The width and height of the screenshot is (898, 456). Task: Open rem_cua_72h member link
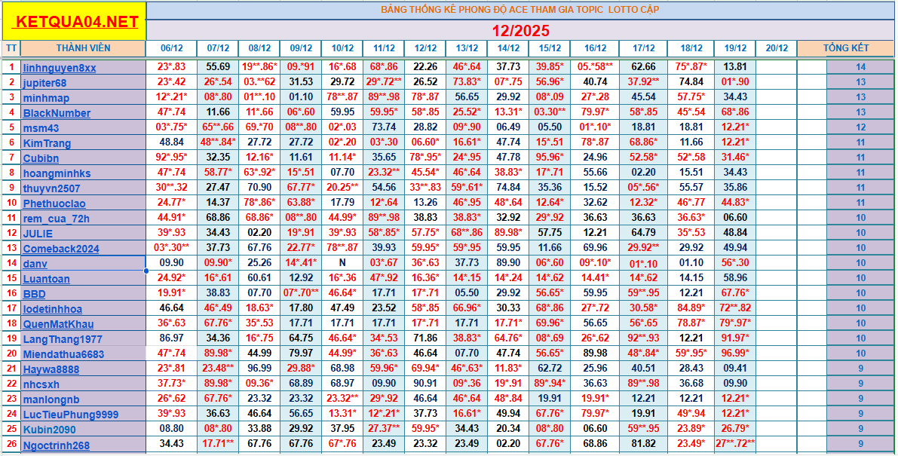pyautogui.click(x=56, y=219)
